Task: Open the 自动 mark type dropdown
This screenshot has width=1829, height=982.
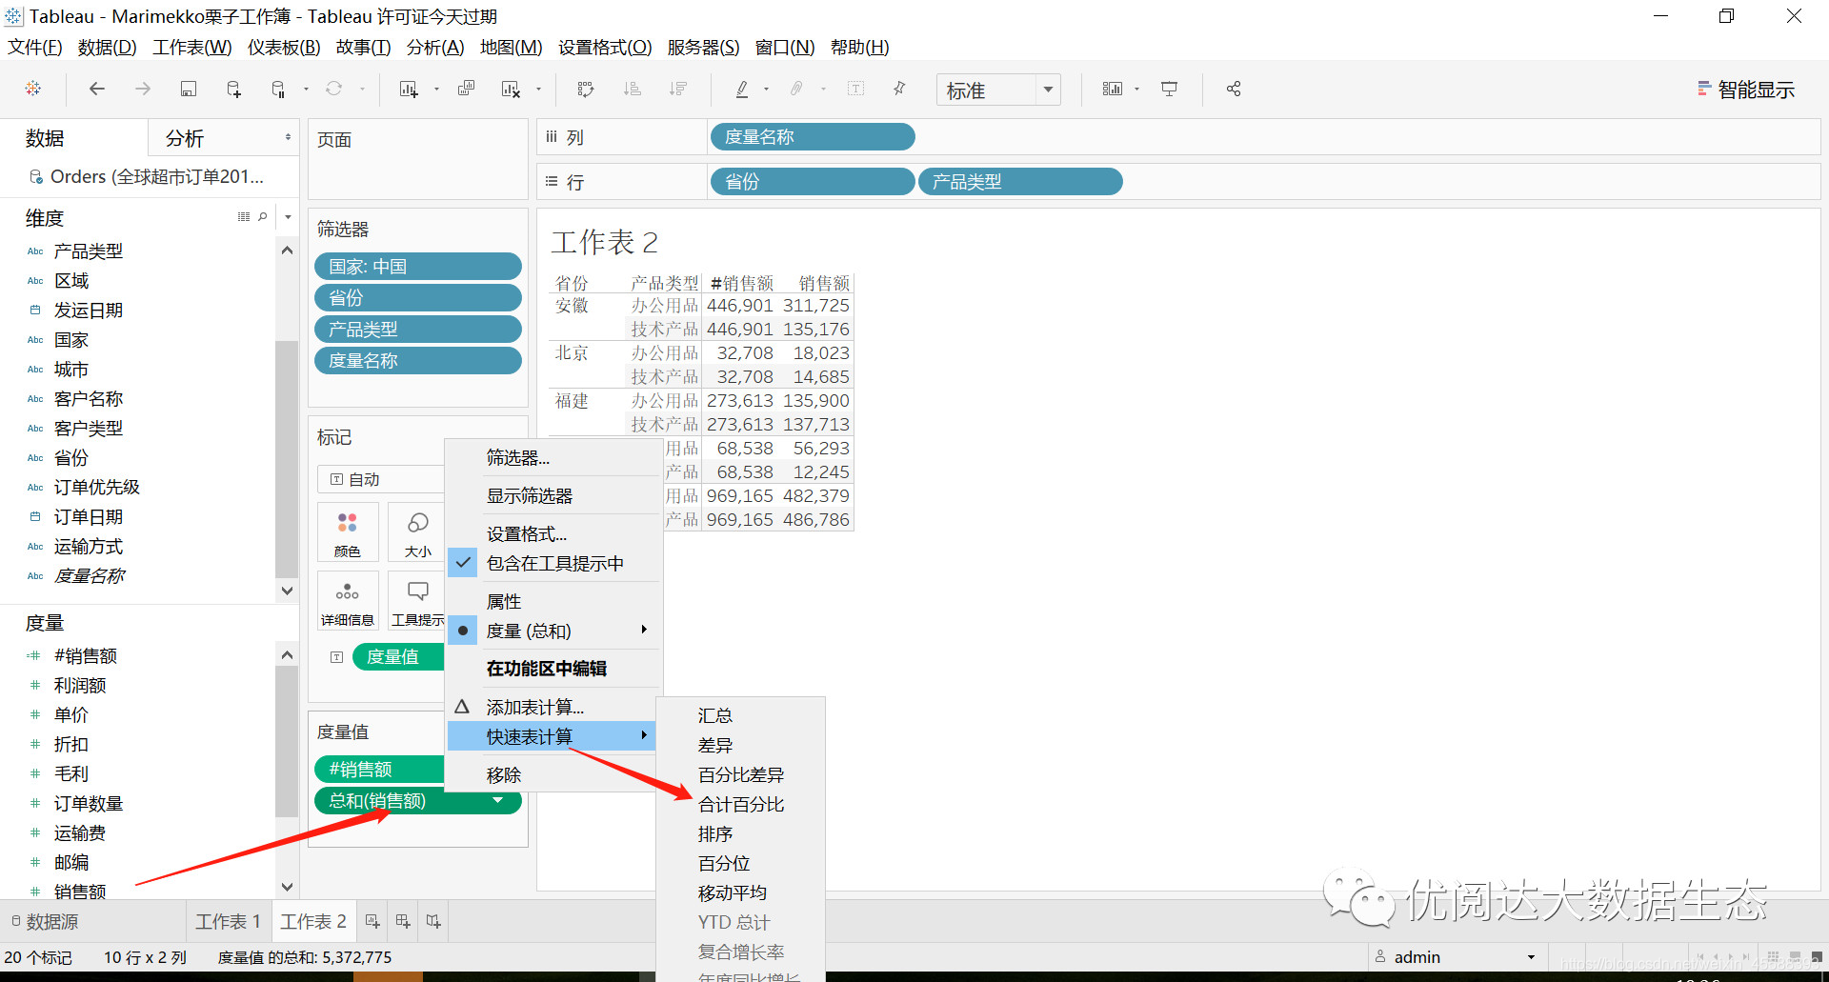Action: [382, 479]
